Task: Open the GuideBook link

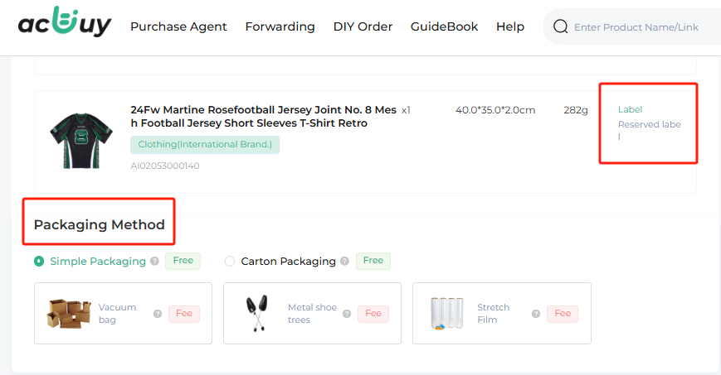Action: tap(444, 26)
